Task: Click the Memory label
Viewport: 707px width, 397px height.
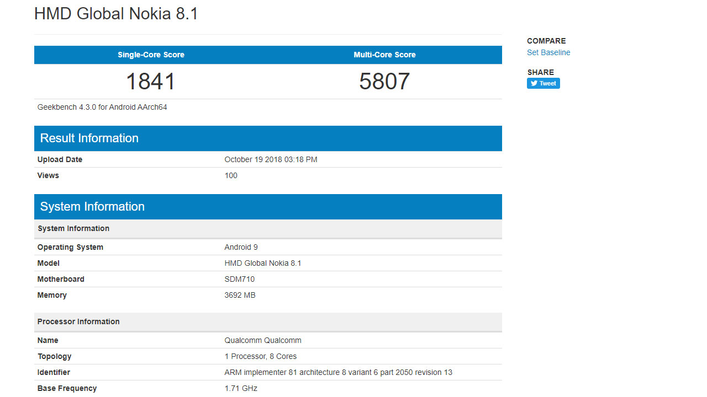Action: pos(52,295)
